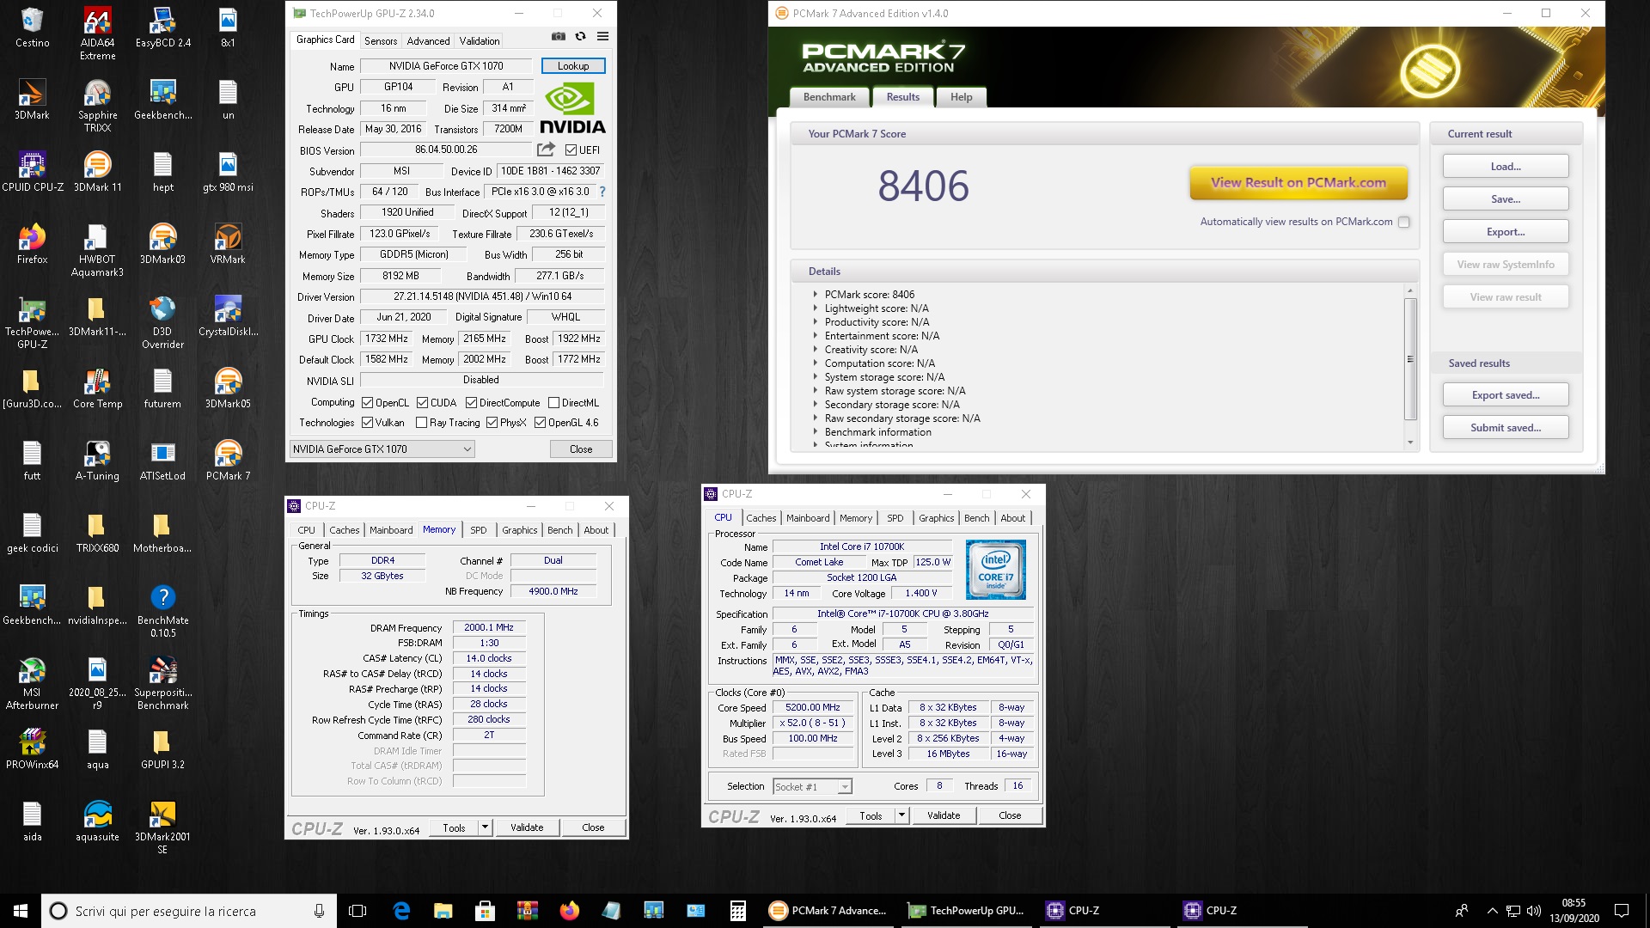This screenshot has height=928, width=1650.
Task: Click the Lookup button in GPU-Z
Action: coord(573,66)
